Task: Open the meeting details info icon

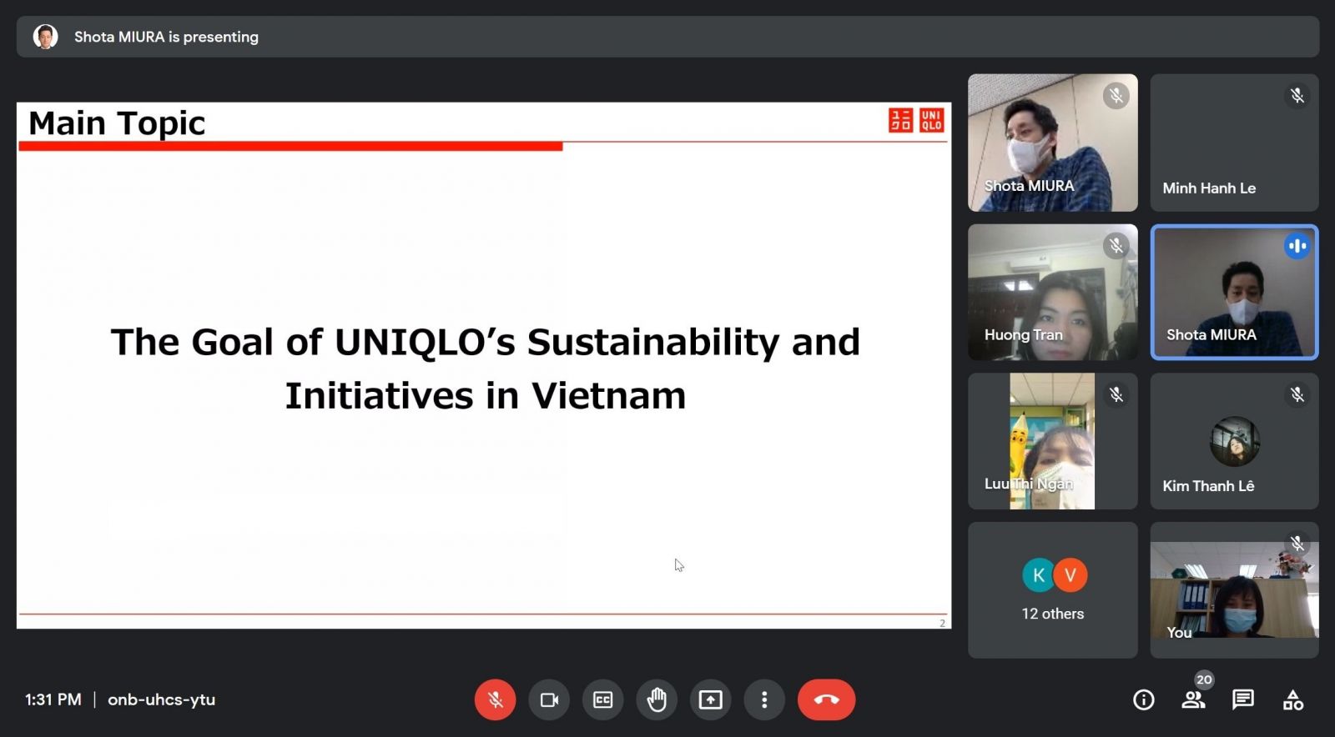Action: coord(1144,699)
